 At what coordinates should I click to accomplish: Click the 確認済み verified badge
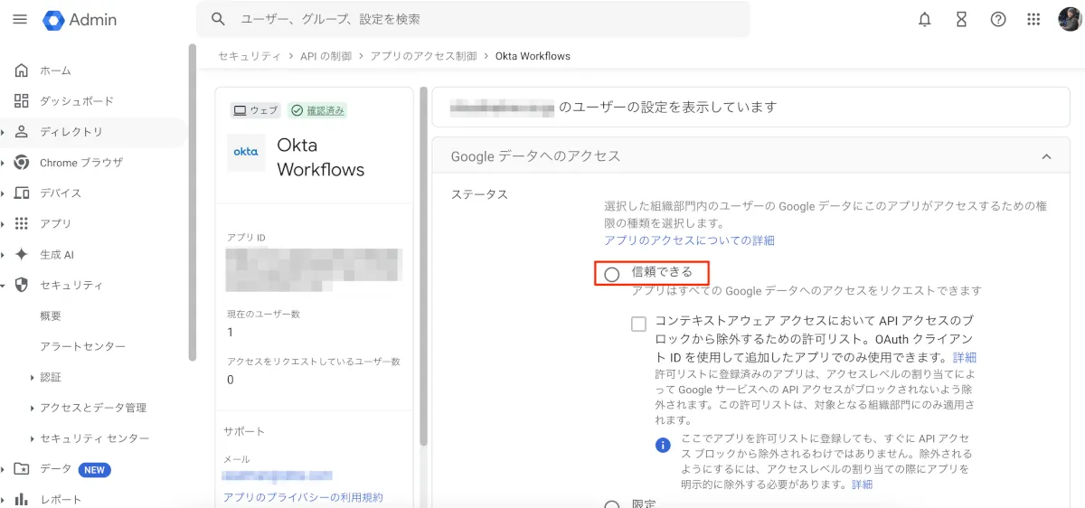[317, 110]
